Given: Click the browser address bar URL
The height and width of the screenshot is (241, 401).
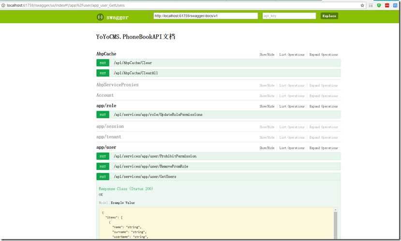Looking at the screenshot, I should [66, 5].
